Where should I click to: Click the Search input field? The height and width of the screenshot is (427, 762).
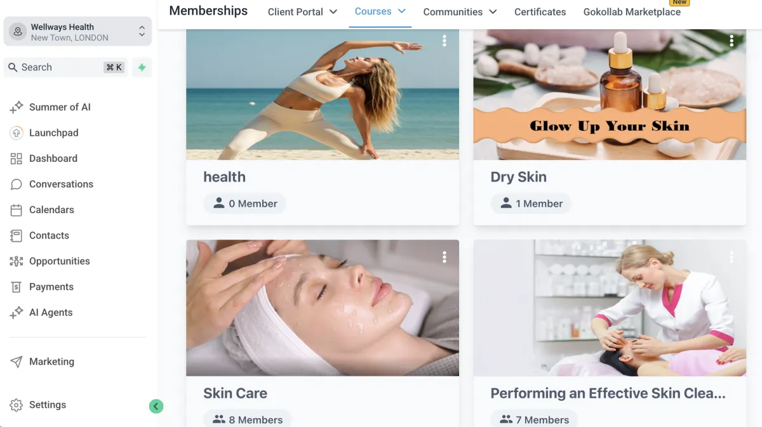65,67
